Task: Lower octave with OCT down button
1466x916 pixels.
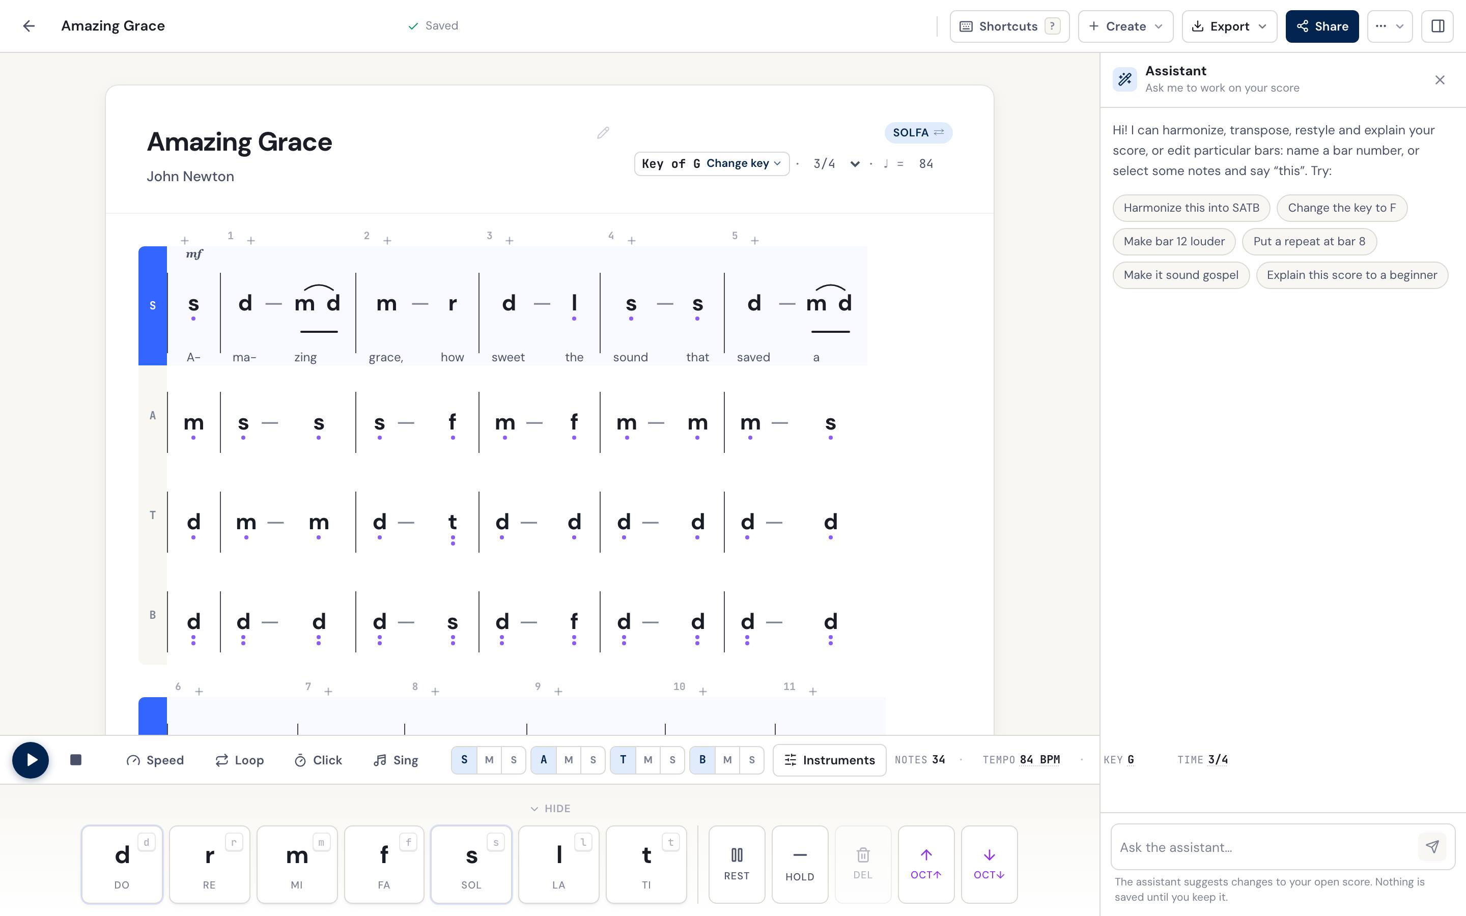Action: tap(989, 864)
